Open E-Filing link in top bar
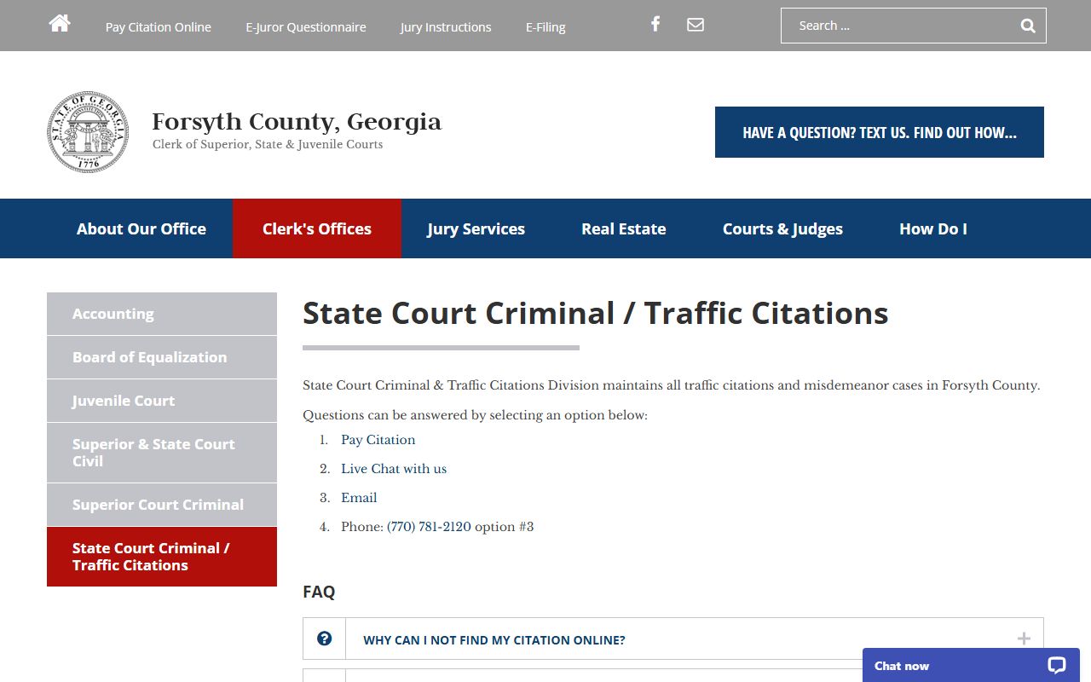 [545, 27]
